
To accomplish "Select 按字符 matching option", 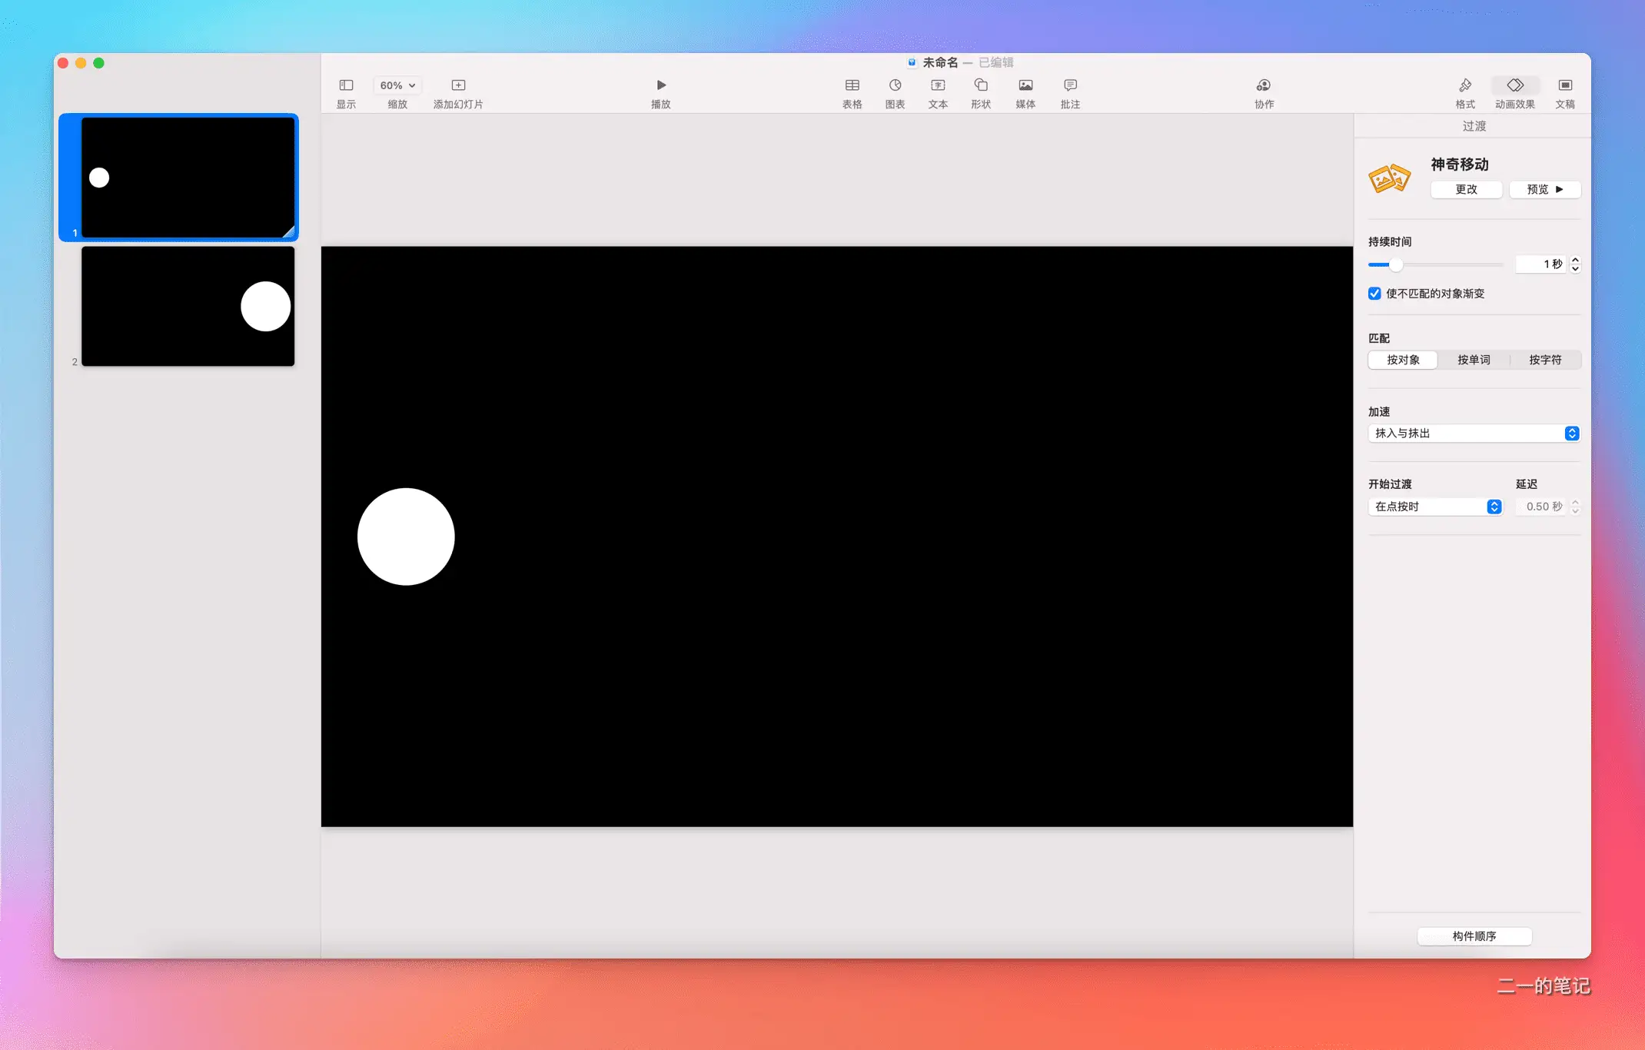I will tap(1545, 360).
